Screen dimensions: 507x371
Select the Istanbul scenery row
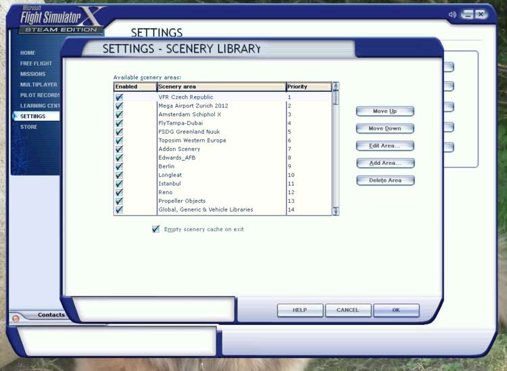pos(223,184)
